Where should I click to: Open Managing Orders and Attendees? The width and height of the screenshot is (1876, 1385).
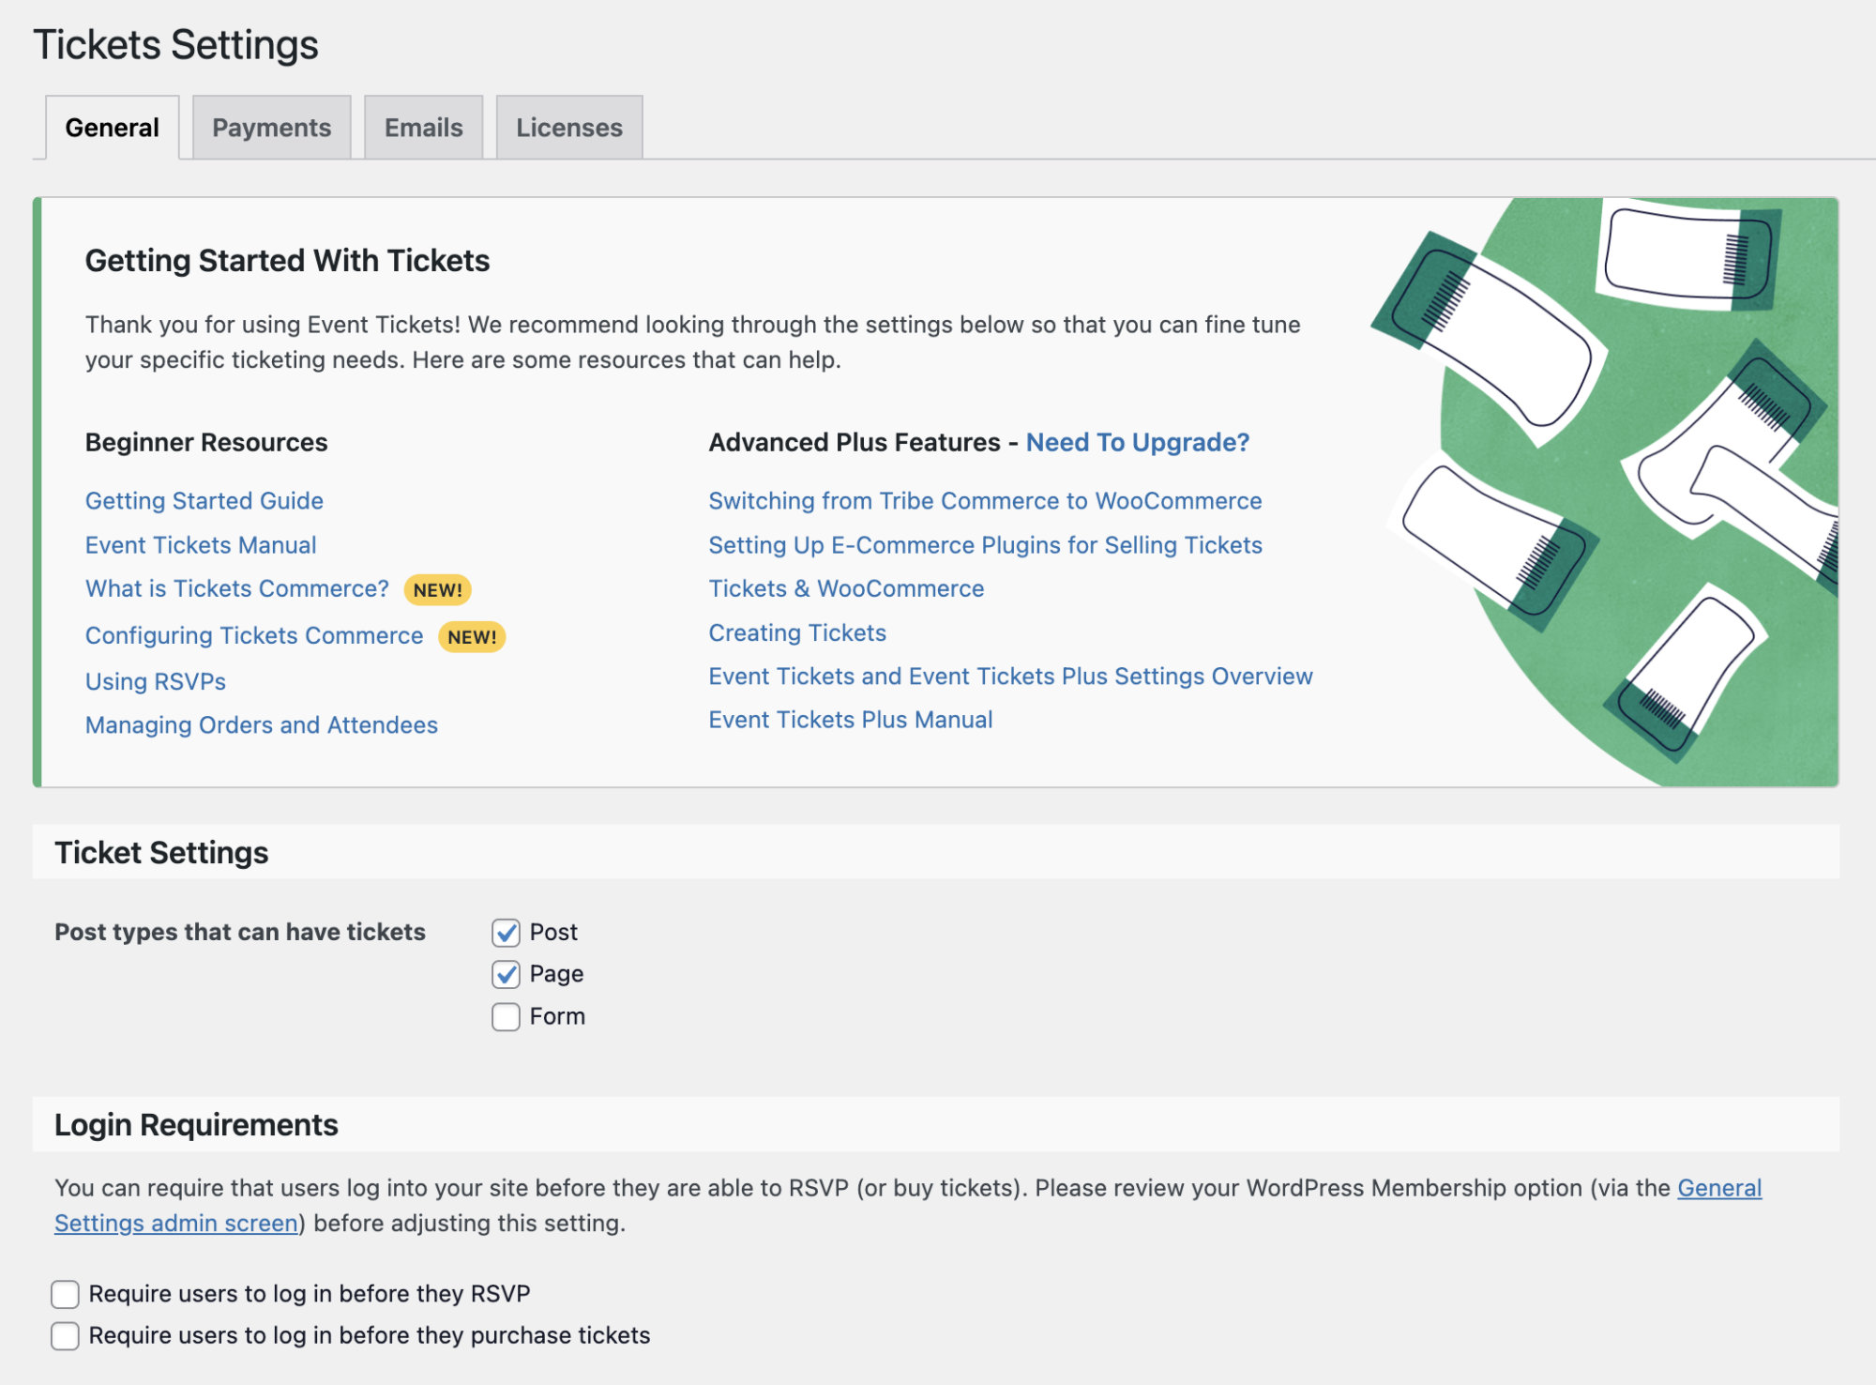pos(261,724)
